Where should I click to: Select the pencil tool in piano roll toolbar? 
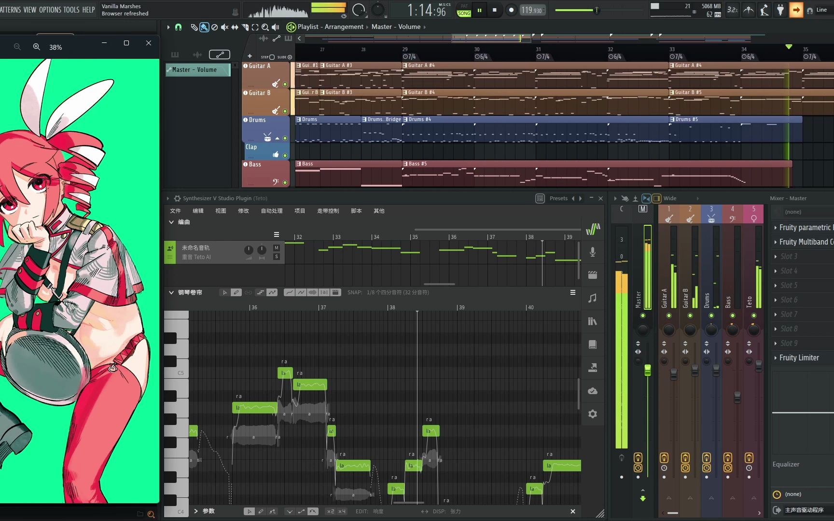tap(236, 292)
